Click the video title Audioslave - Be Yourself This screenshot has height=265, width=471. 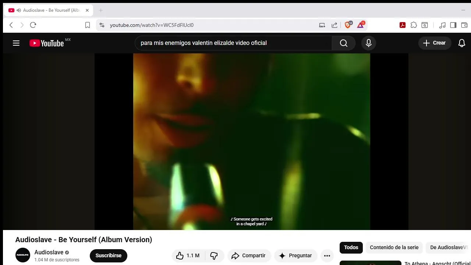pyautogui.click(x=84, y=240)
